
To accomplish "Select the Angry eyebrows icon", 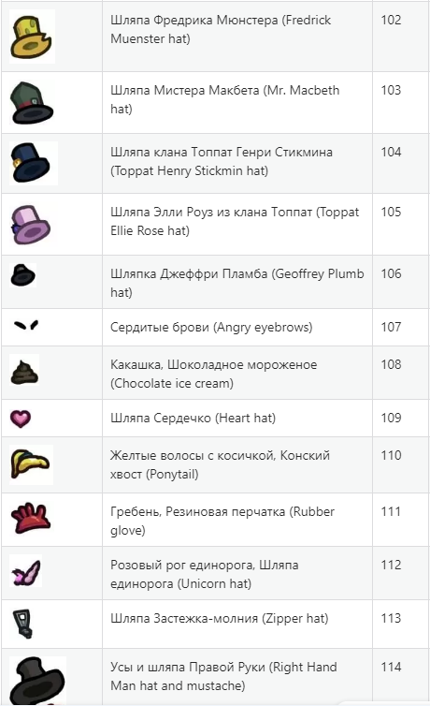I will pos(26,325).
